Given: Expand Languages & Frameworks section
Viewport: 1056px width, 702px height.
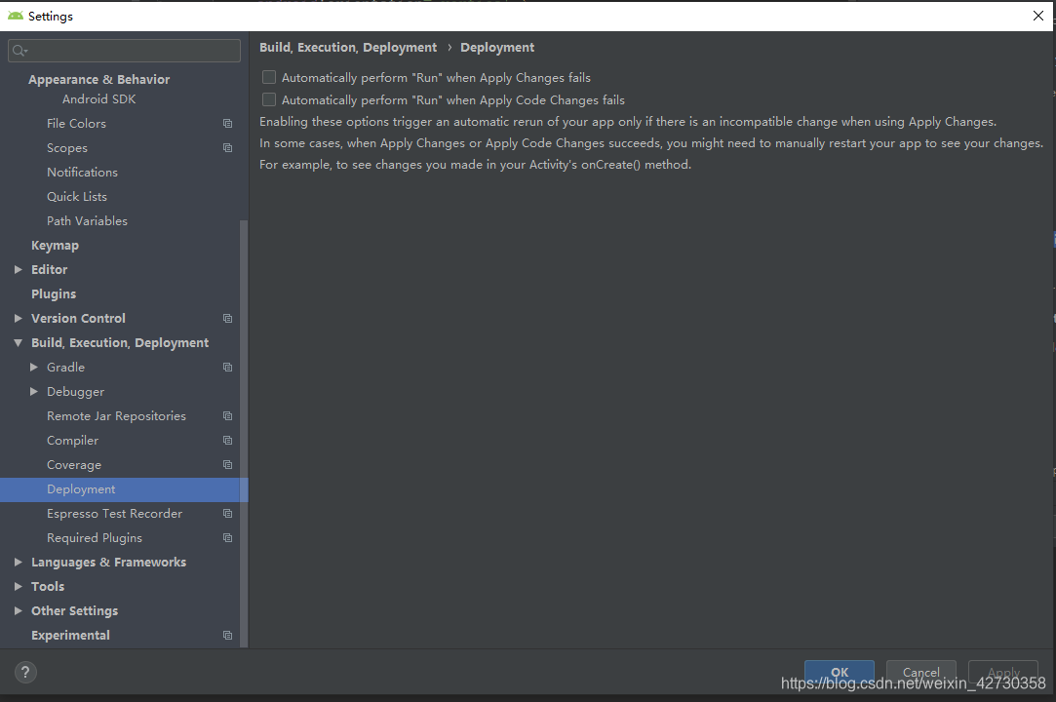Looking at the screenshot, I should (19, 562).
